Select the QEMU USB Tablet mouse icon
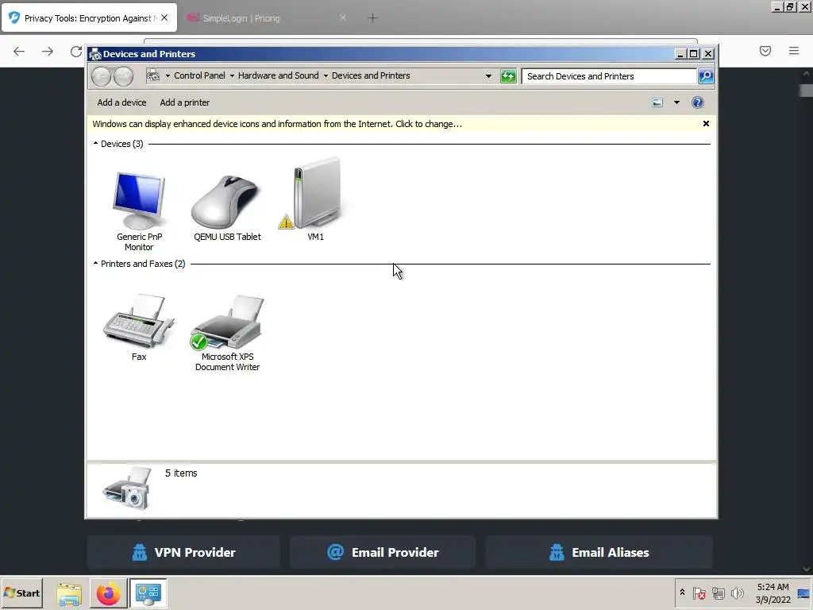This screenshot has height=610, width=813. pyautogui.click(x=225, y=202)
